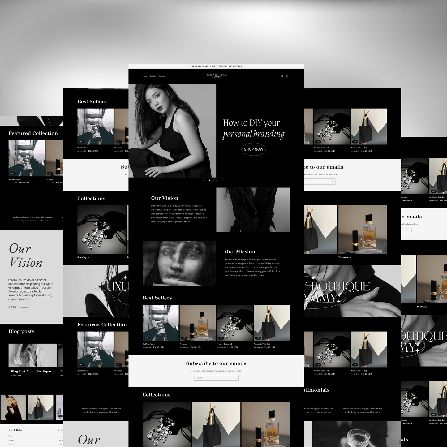Click the previous slide arrow under the hero
This screenshot has height=447, width=447.
click(x=203, y=180)
